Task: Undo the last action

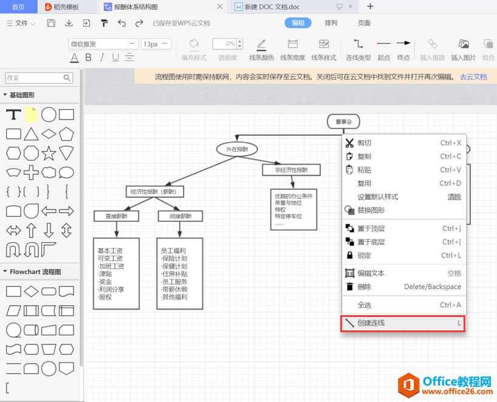Action: coord(122,22)
